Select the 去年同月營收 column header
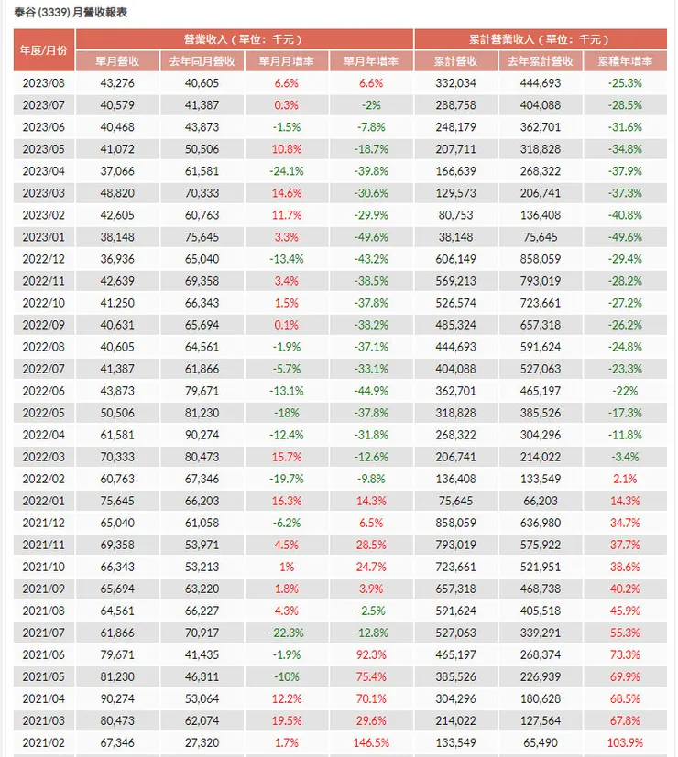This screenshot has width=678, height=757. coord(202,61)
